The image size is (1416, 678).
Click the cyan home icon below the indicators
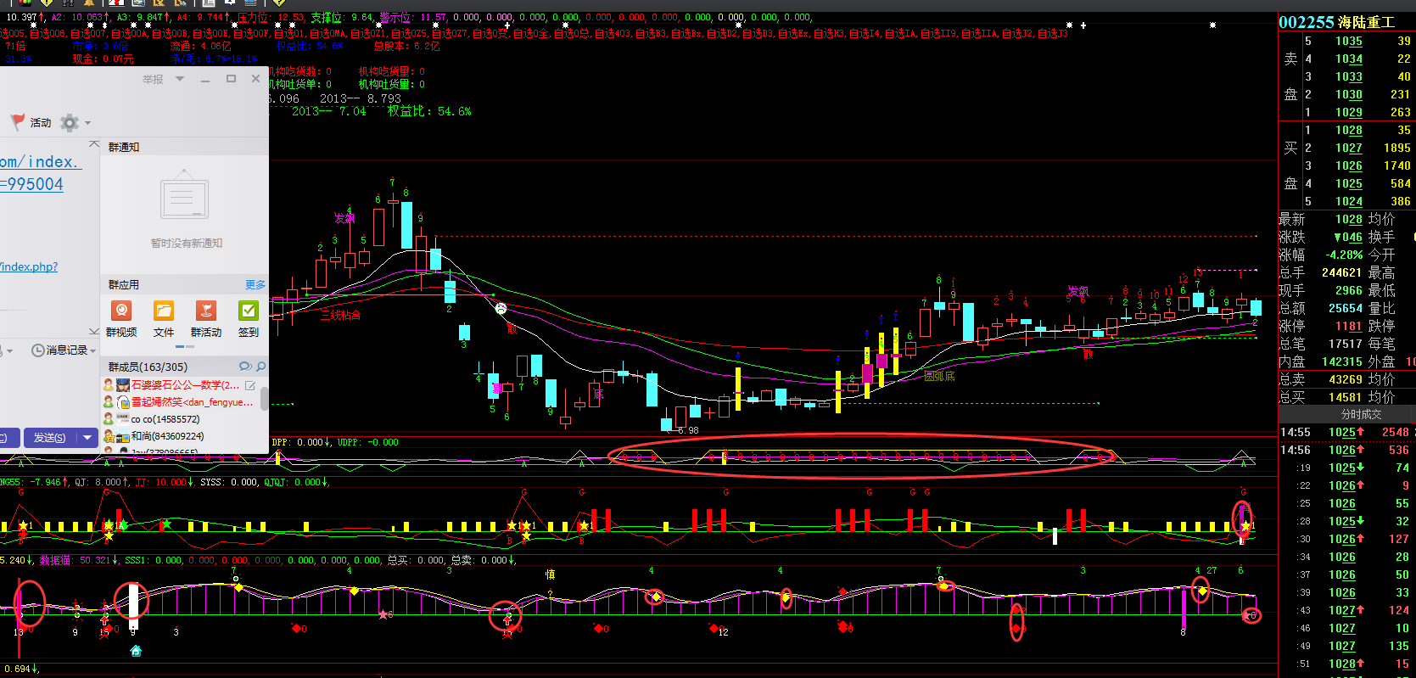(136, 651)
